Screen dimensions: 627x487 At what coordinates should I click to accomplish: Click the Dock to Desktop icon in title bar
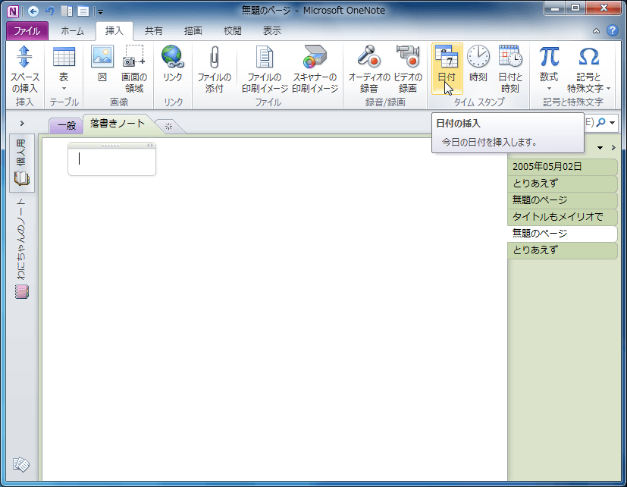pos(67,11)
